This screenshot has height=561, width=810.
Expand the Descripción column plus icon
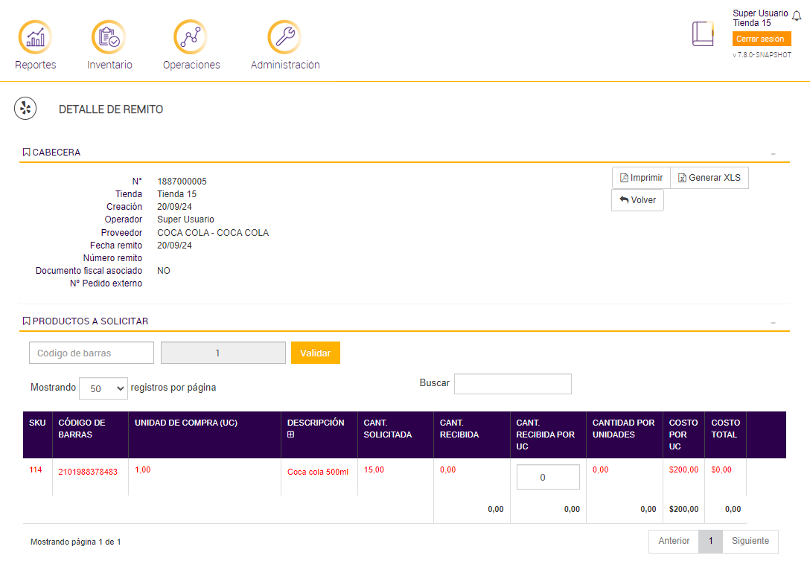tap(291, 435)
